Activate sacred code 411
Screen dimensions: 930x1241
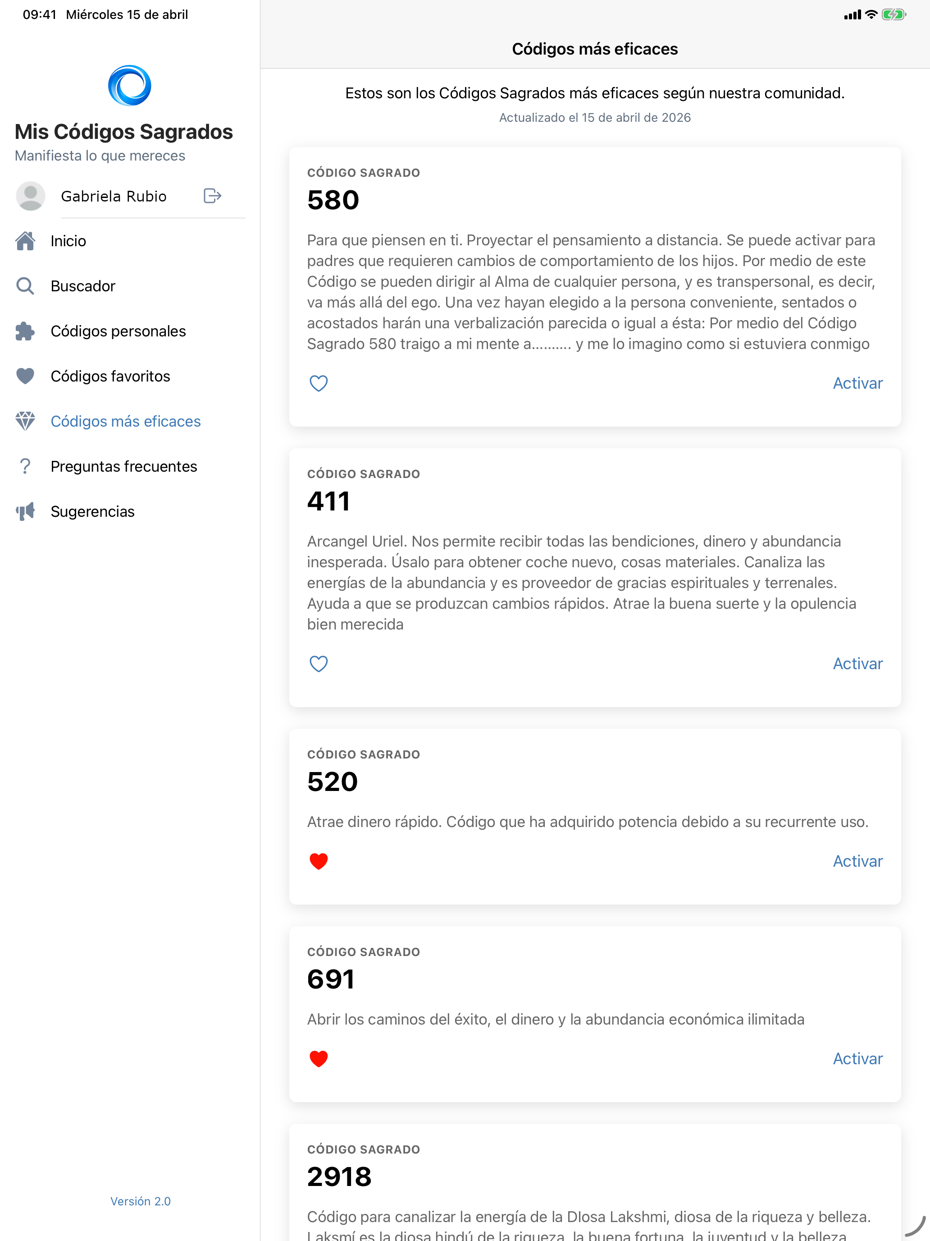pyautogui.click(x=858, y=664)
